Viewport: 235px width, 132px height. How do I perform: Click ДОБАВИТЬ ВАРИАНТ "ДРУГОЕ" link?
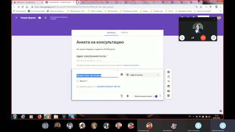coord(109,87)
